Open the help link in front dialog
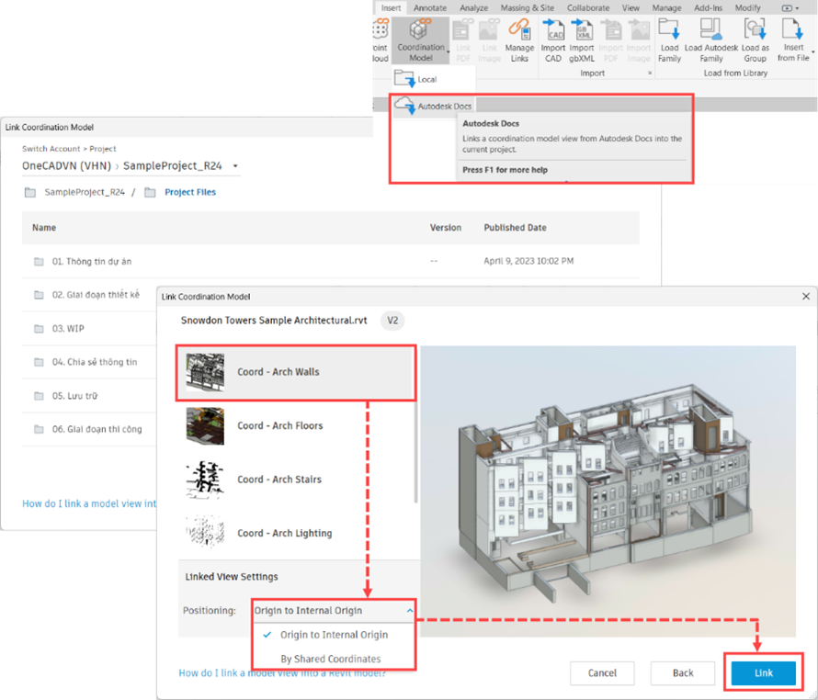The height and width of the screenshot is (700, 818). coord(282,672)
